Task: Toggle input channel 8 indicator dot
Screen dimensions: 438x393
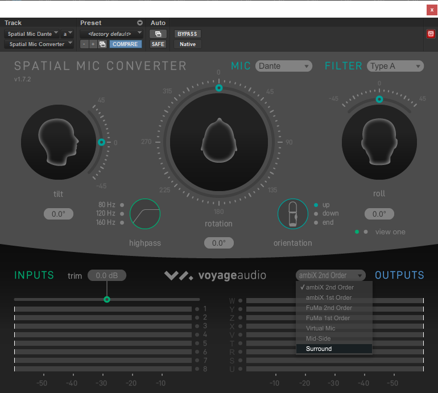Action: tap(197, 369)
